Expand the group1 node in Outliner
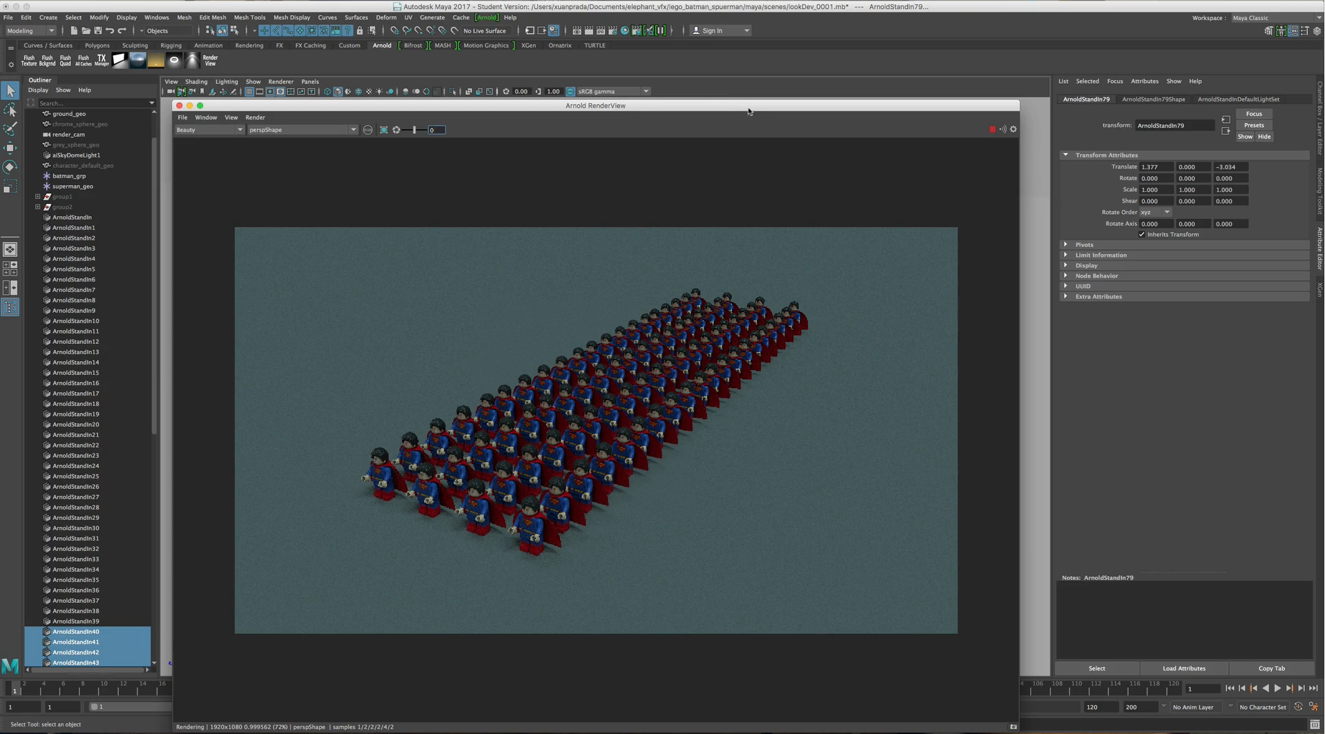1325x734 pixels. [38, 197]
